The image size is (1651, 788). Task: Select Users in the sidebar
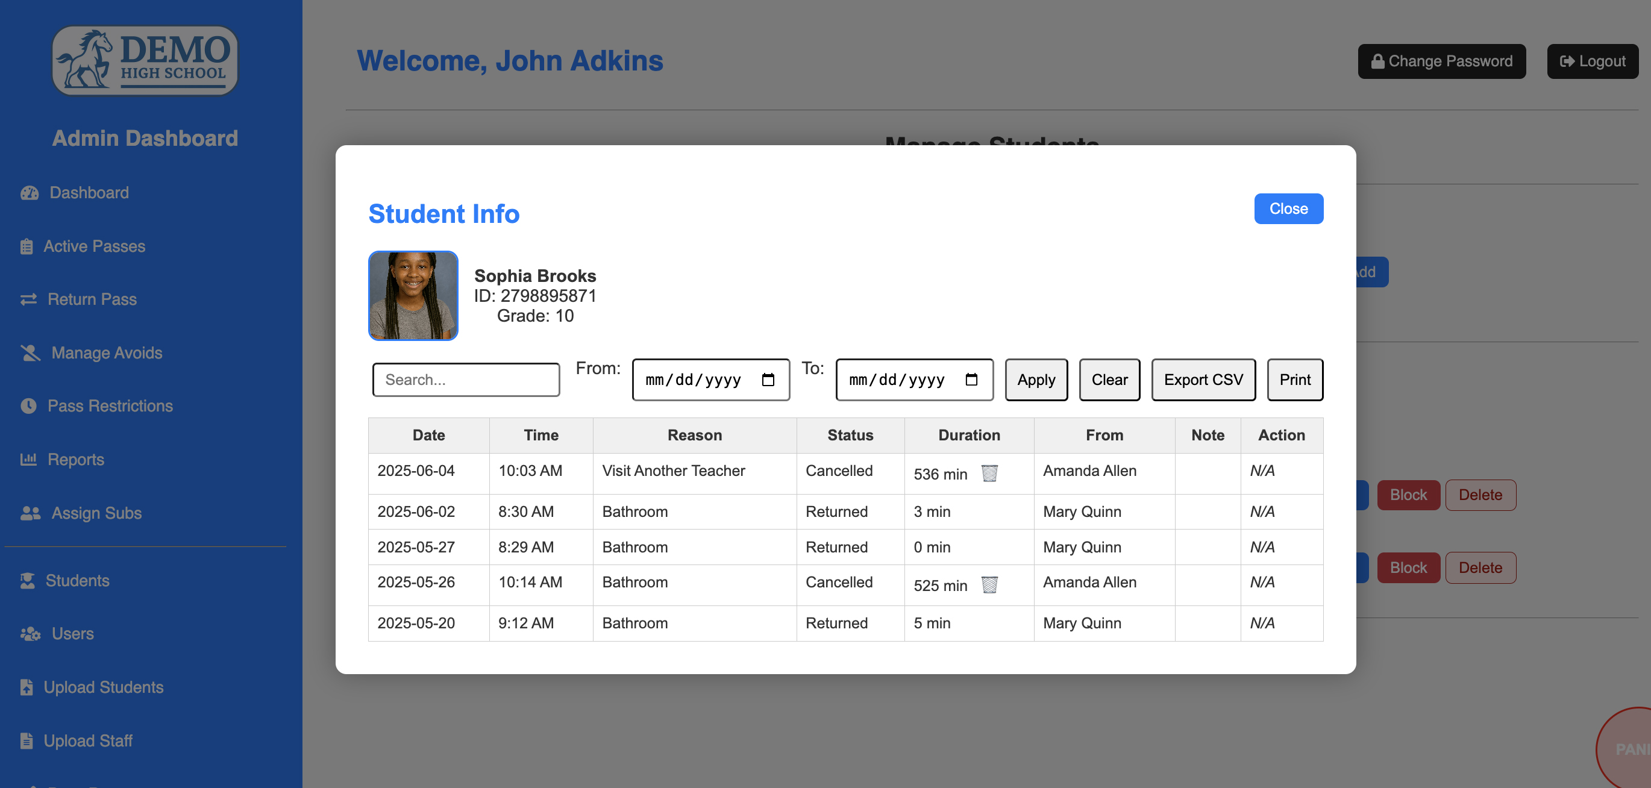click(x=71, y=634)
